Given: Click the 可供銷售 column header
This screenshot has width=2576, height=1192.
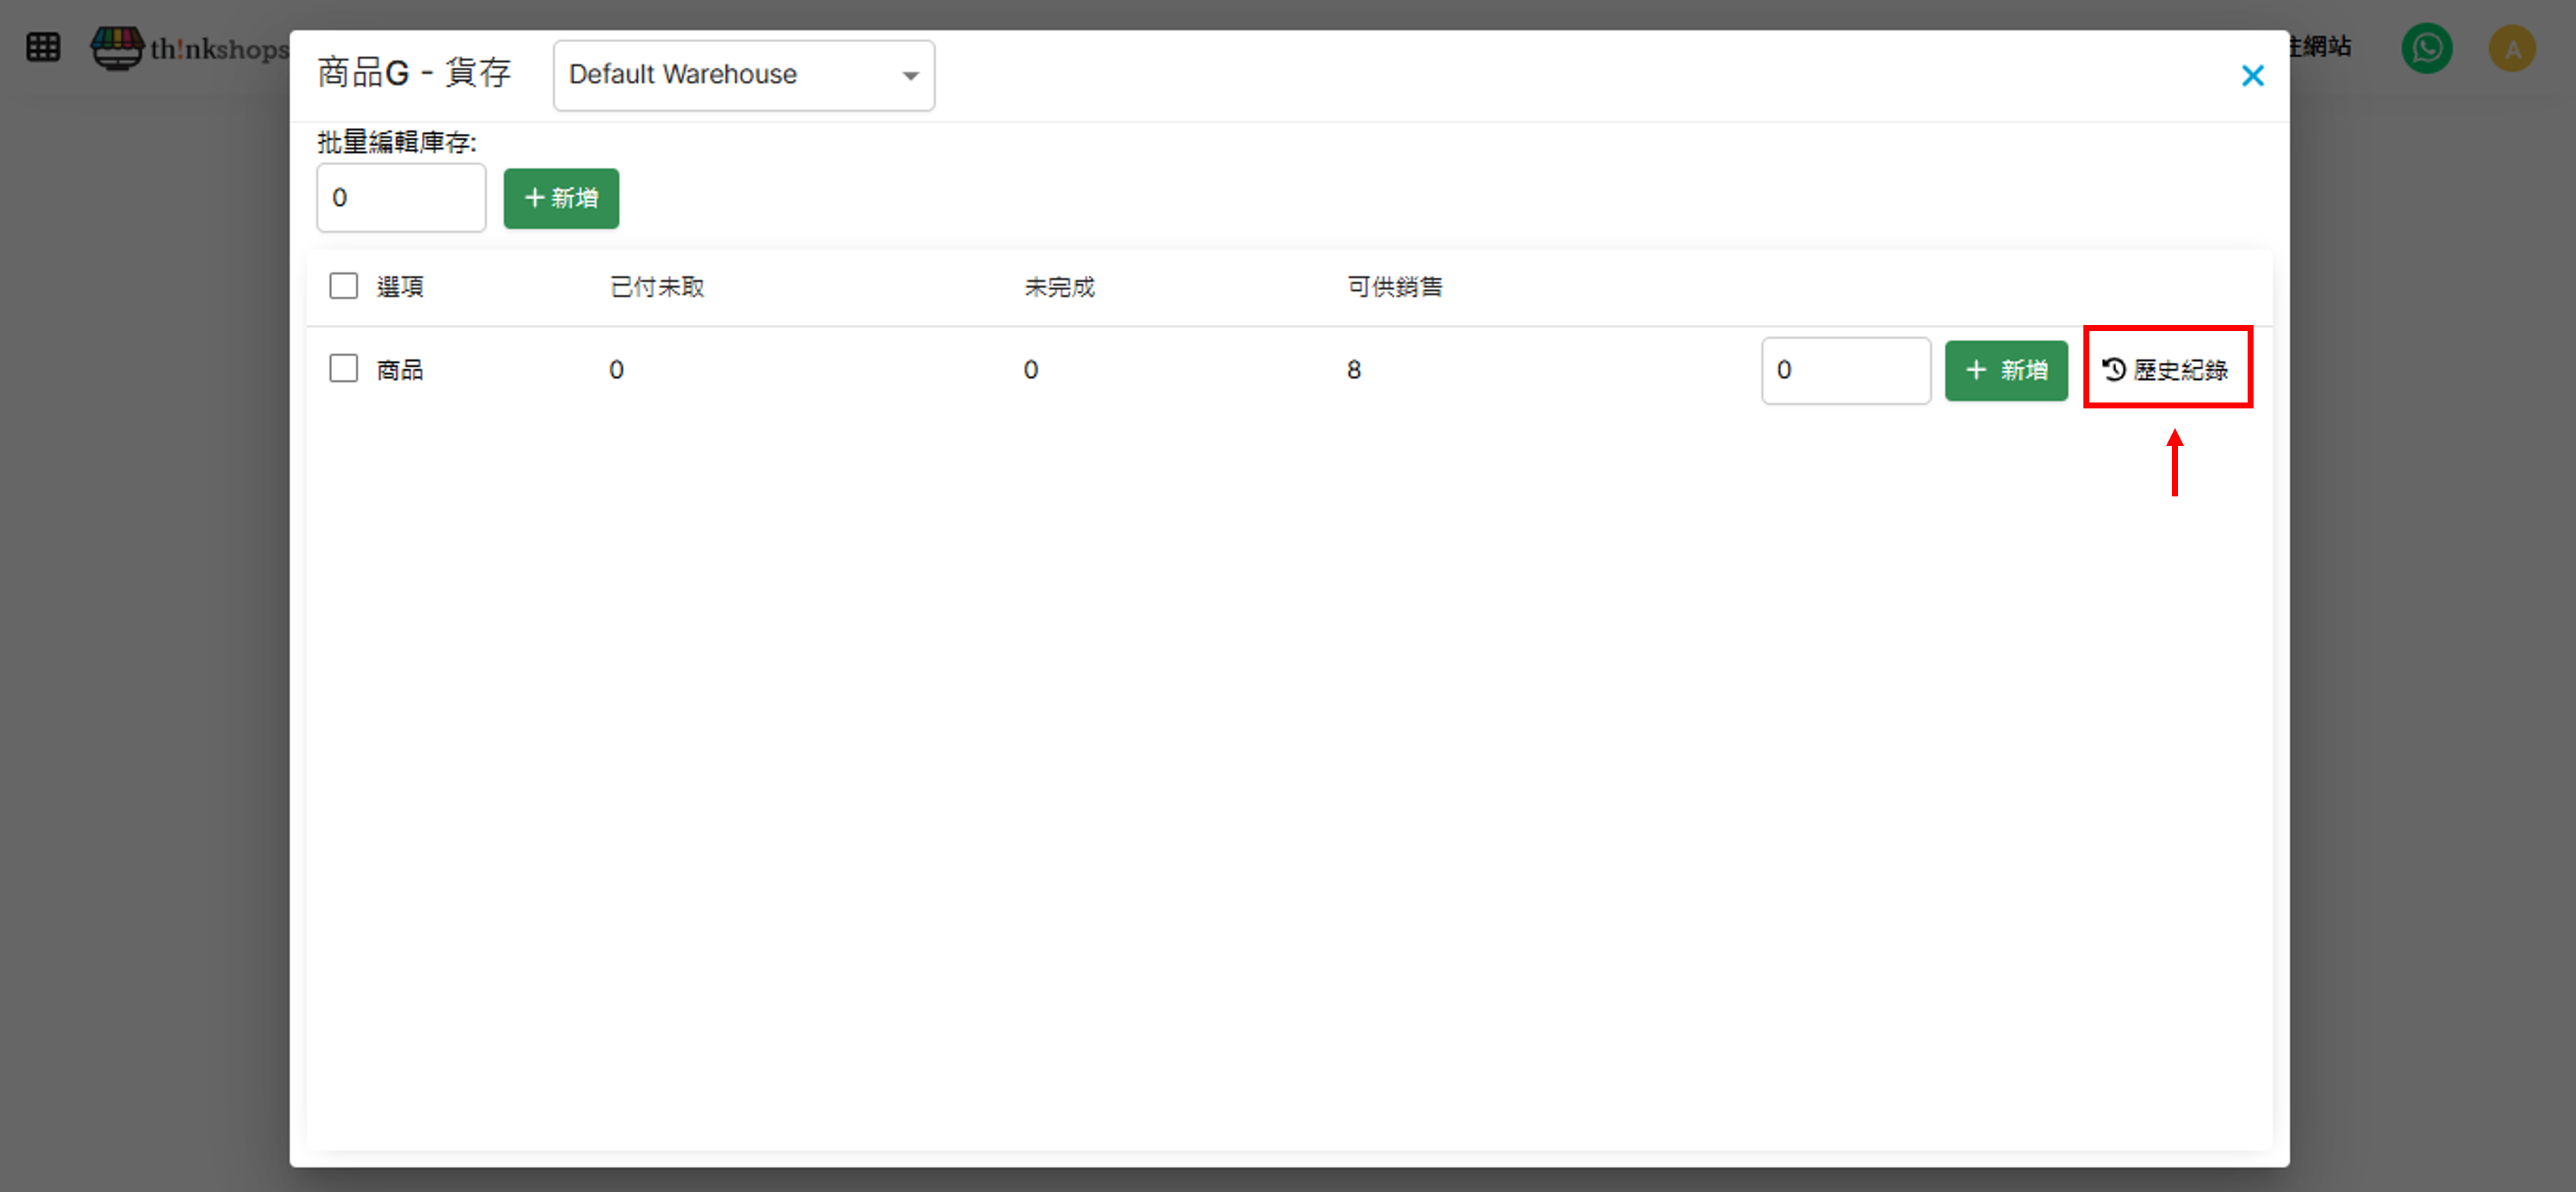Looking at the screenshot, I should pos(1394,287).
